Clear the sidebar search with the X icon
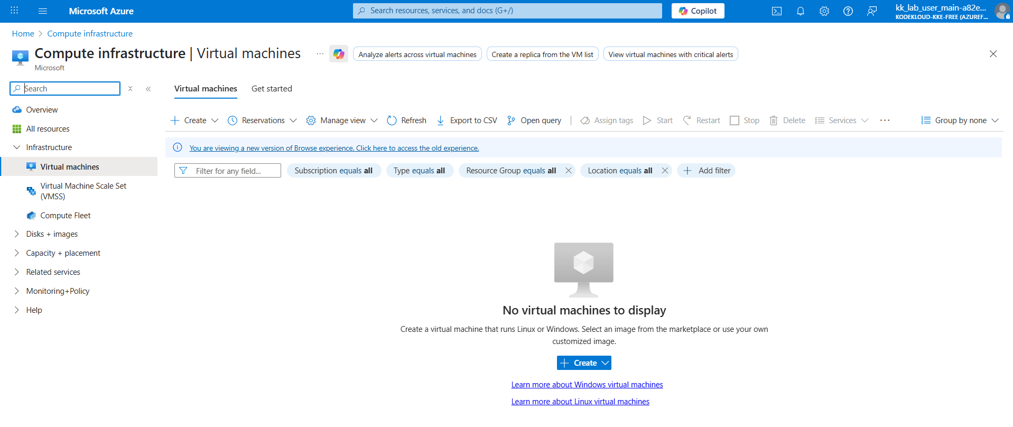Image resolution: width=1013 pixels, height=427 pixels. tap(130, 89)
